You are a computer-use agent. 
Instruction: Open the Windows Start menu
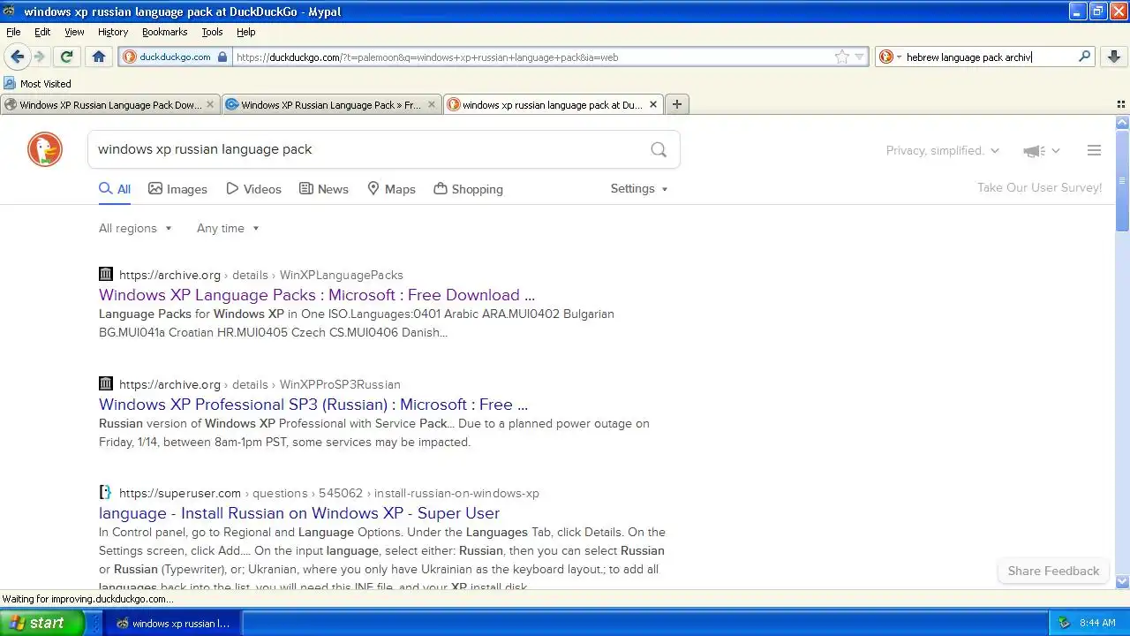click(x=41, y=623)
